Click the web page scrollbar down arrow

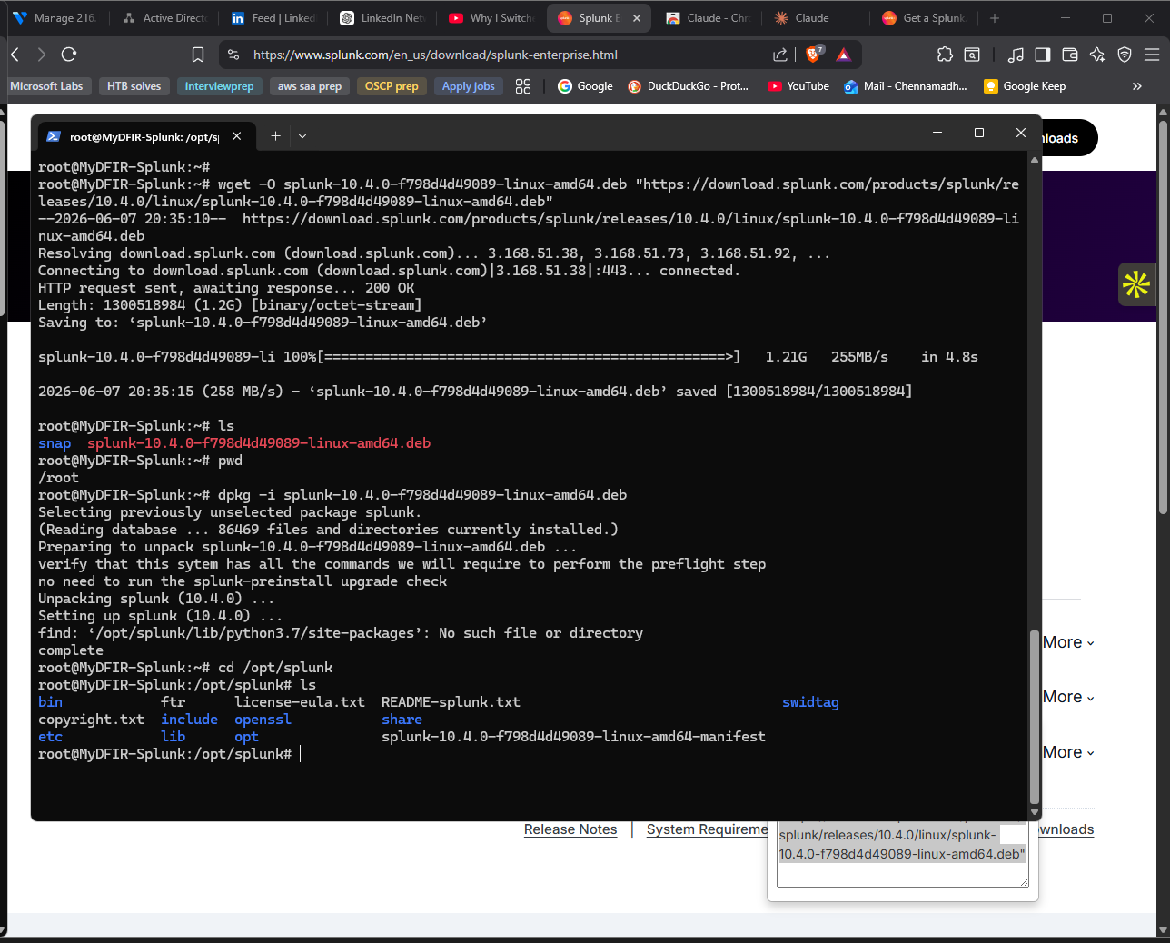pos(1163,930)
